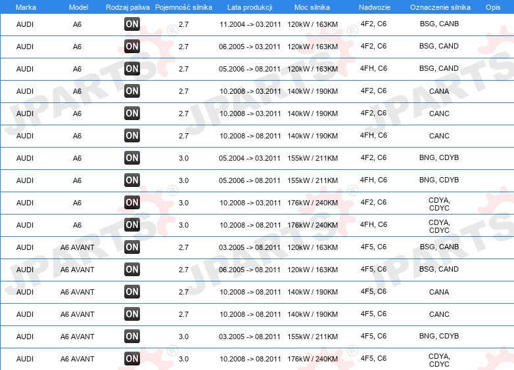Click 120kW / 163KM in 11.2004 row
The width and height of the screenshot is (514, 370).
(312, 24)
